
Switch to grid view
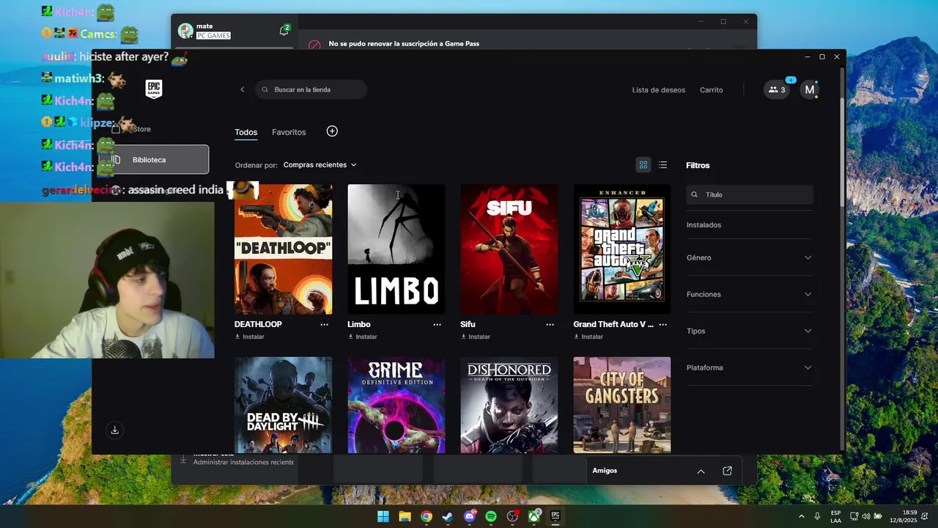[643, 165]
